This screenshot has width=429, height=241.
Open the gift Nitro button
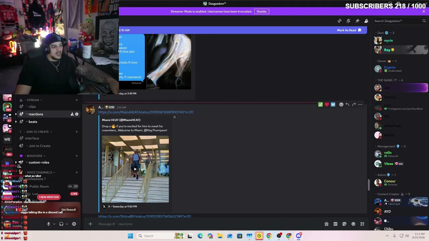coord(326,224)
